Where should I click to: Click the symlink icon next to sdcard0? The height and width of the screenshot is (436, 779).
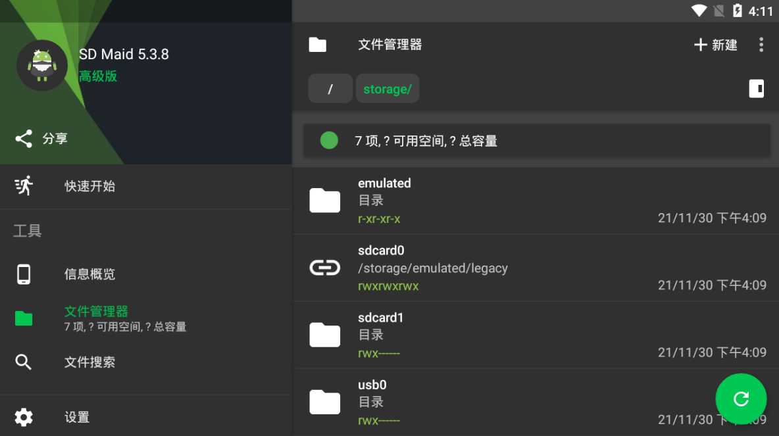coord(324,267)
